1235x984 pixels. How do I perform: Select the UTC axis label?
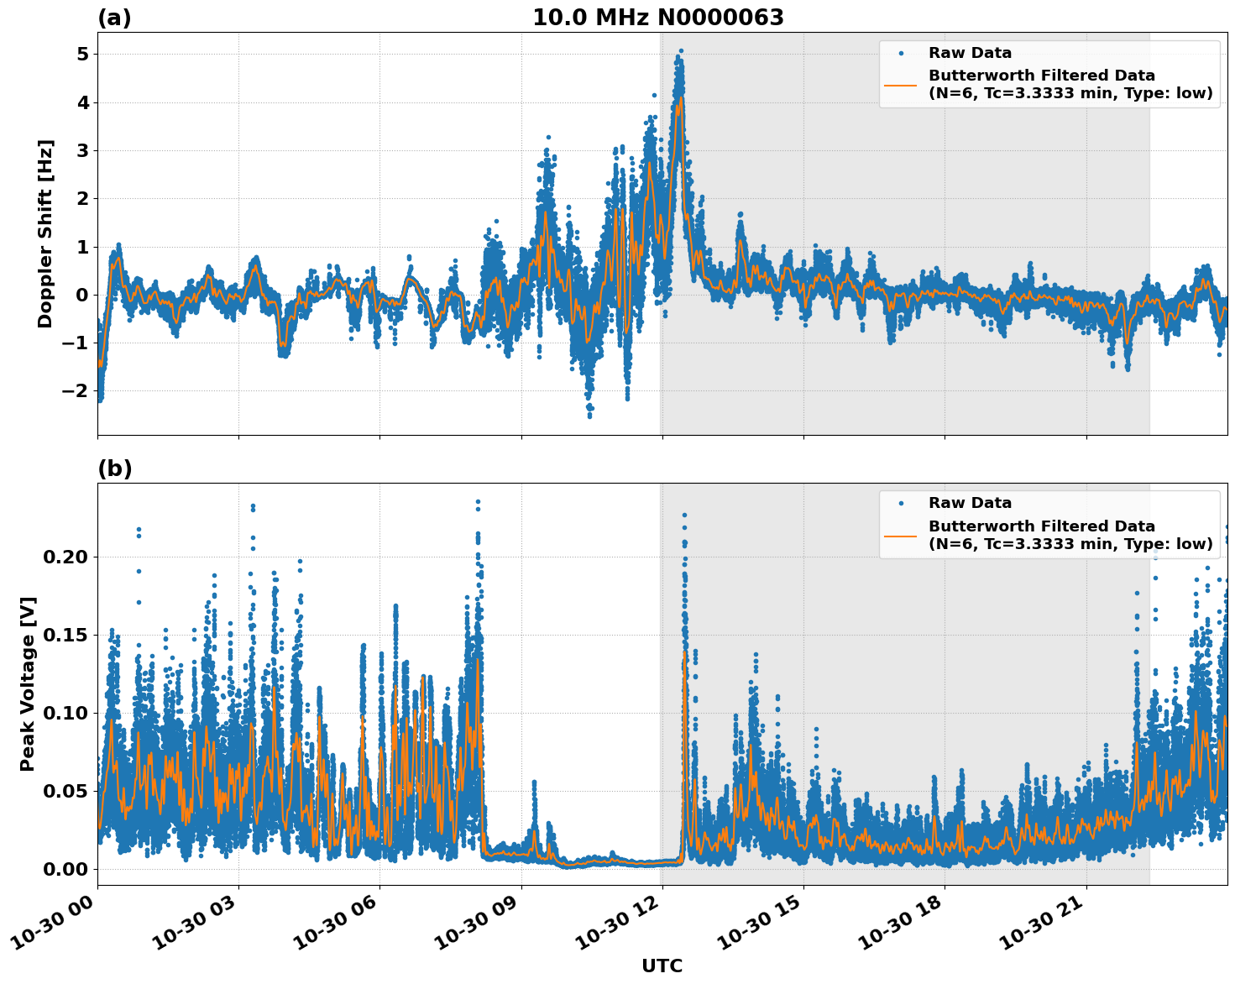tap(660, 966)
